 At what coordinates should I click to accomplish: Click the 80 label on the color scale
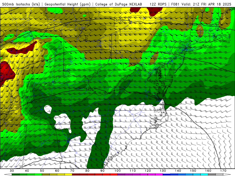pos(87,171)
